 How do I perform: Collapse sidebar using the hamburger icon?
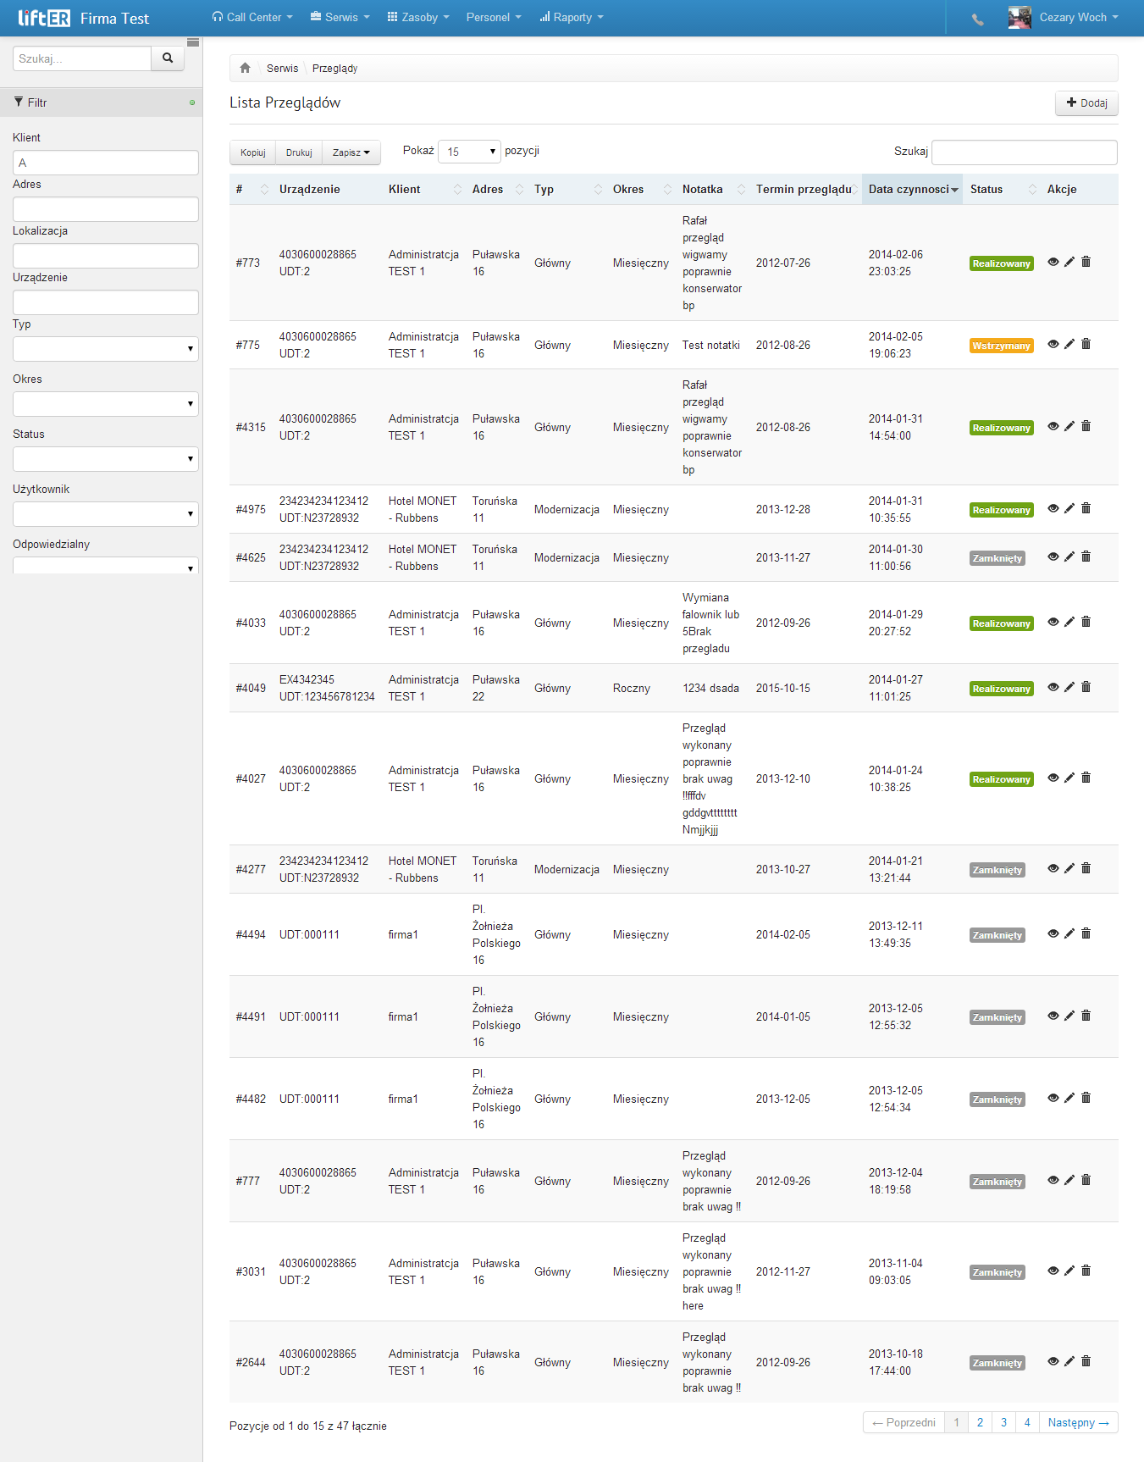pyautogui.click(x=193, y=42)
